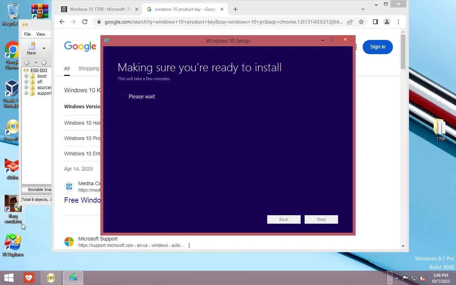Open a new Chrome tab

point(235,9)
